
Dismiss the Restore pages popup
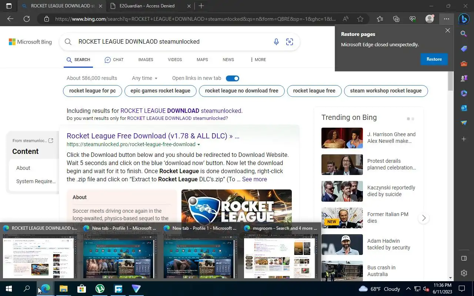[x=448, y=31]
